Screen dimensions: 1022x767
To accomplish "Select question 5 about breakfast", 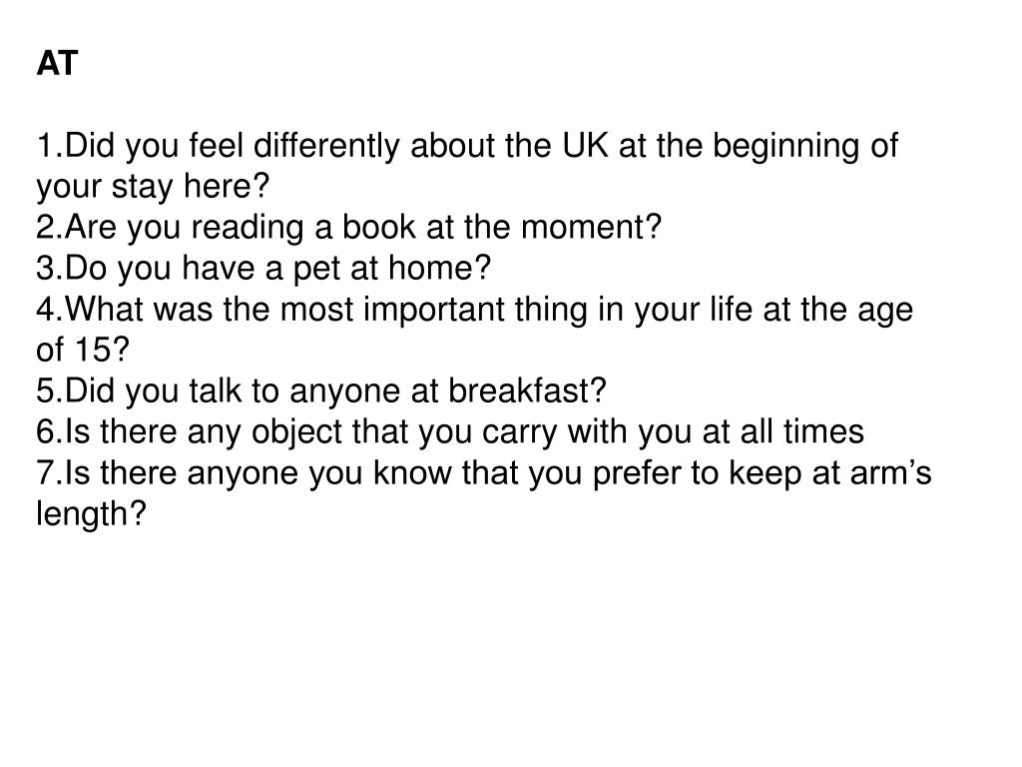I will click(321, 391).
